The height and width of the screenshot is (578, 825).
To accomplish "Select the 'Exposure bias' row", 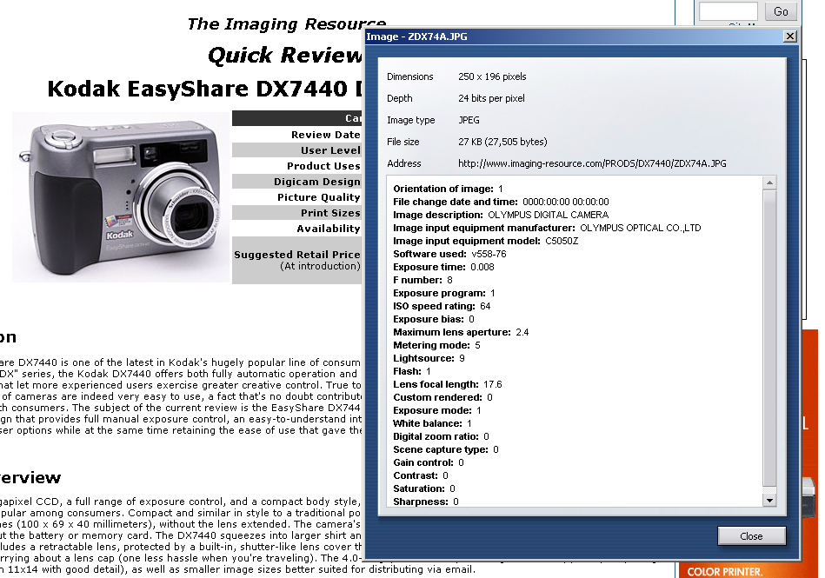I will point(434,319).
